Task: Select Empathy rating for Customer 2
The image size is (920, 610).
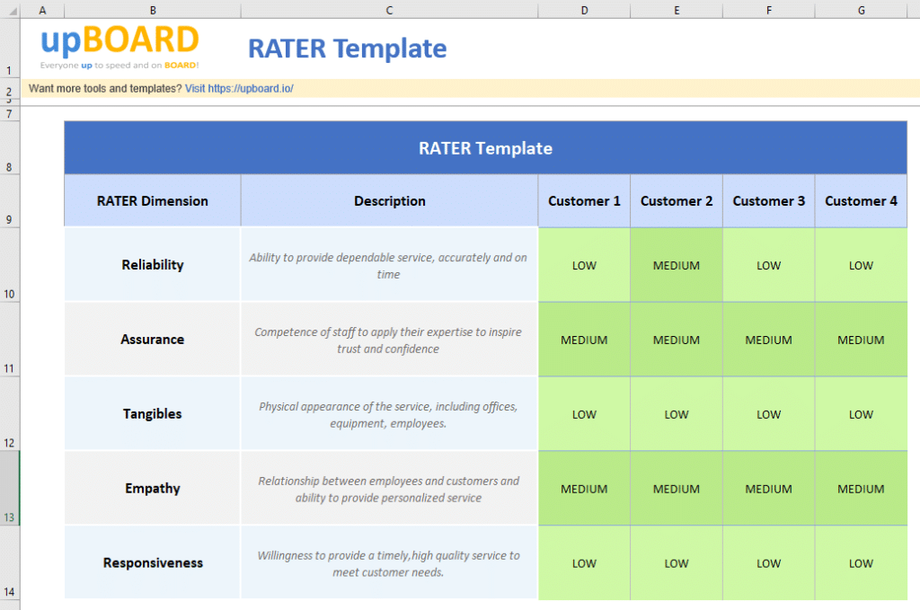Action: 677,488
